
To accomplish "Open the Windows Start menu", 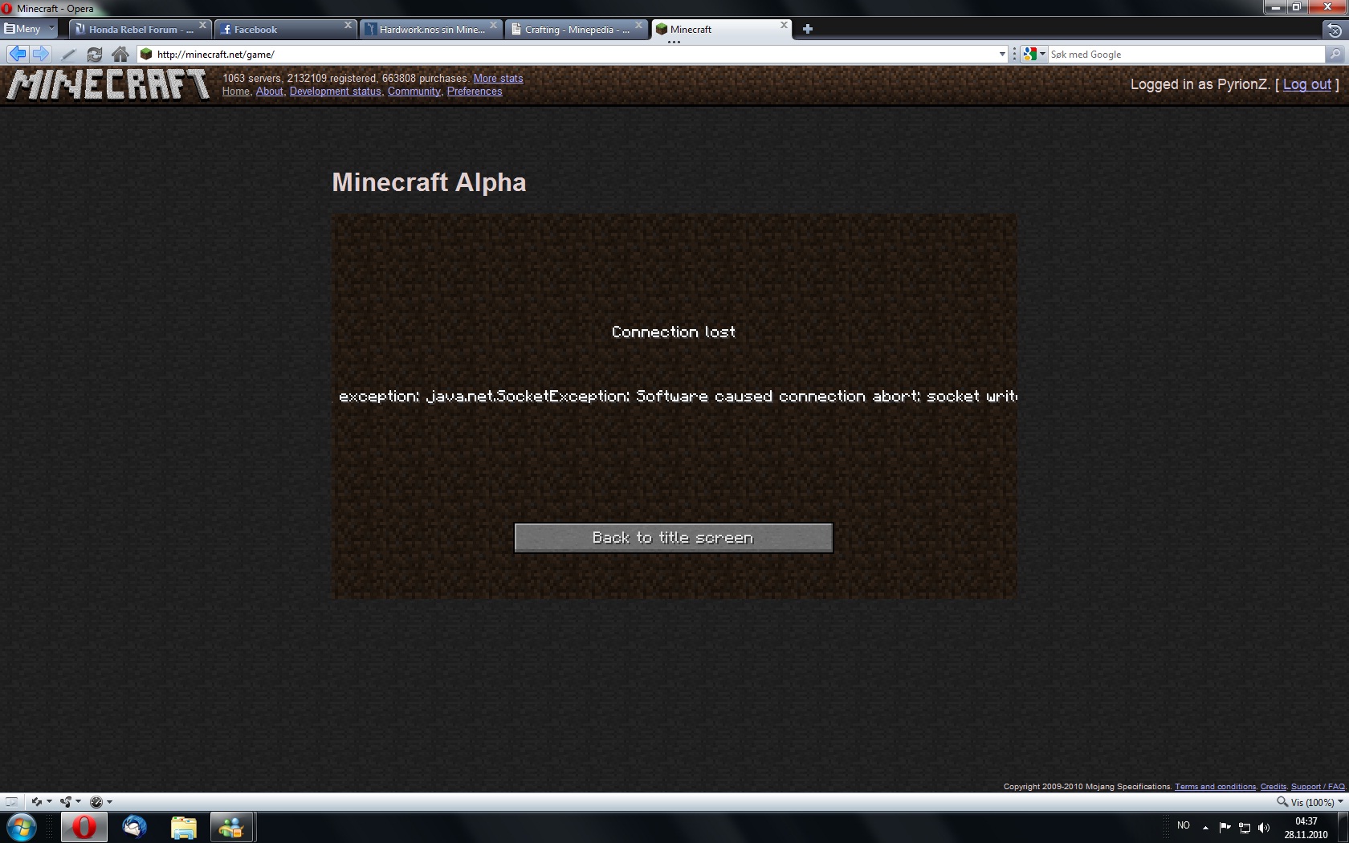I will point(22,827).
